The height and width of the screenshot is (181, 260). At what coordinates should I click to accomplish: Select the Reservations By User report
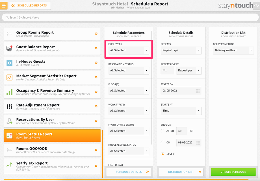pos(52,121)
